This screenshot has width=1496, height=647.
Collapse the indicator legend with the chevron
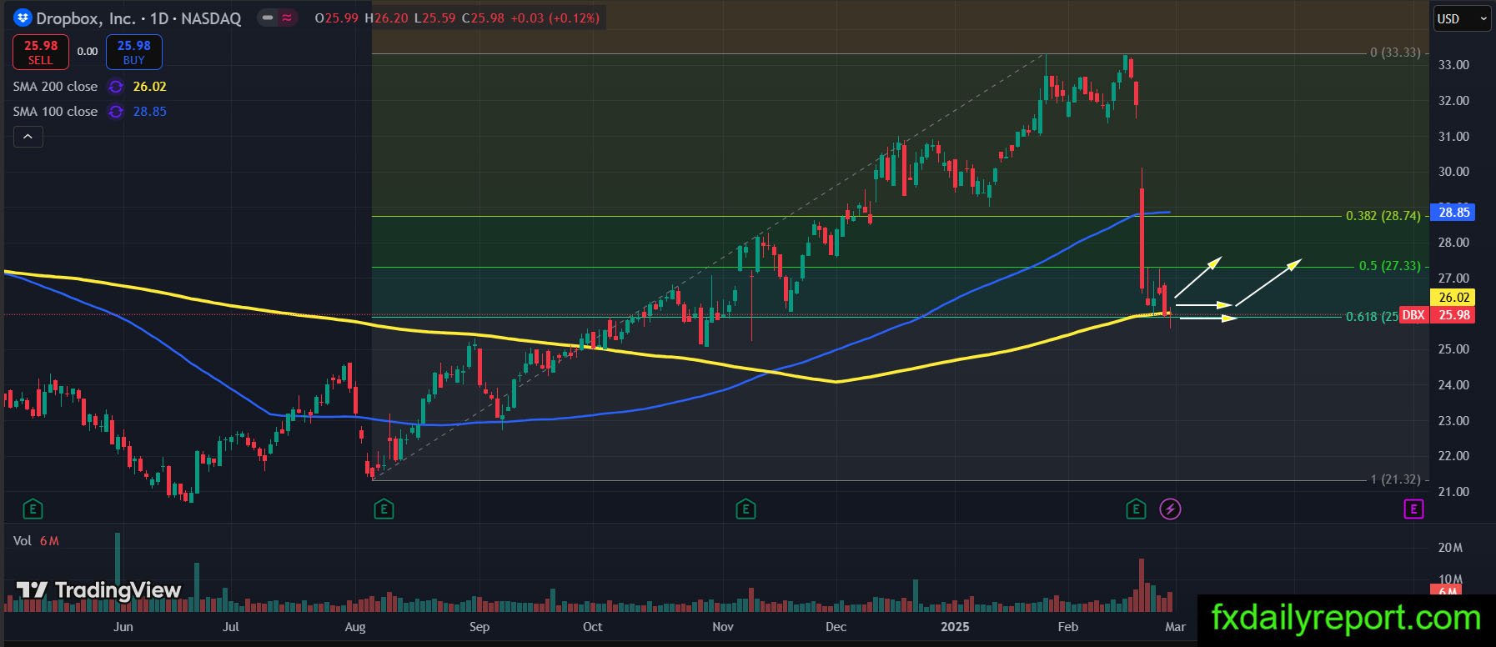(x=28, y=137)
